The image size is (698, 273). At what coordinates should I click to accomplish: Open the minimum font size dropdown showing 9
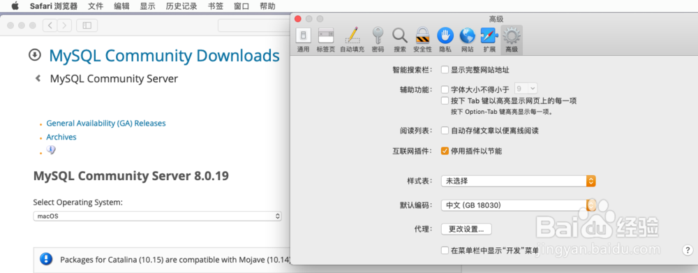coord(526,89)
